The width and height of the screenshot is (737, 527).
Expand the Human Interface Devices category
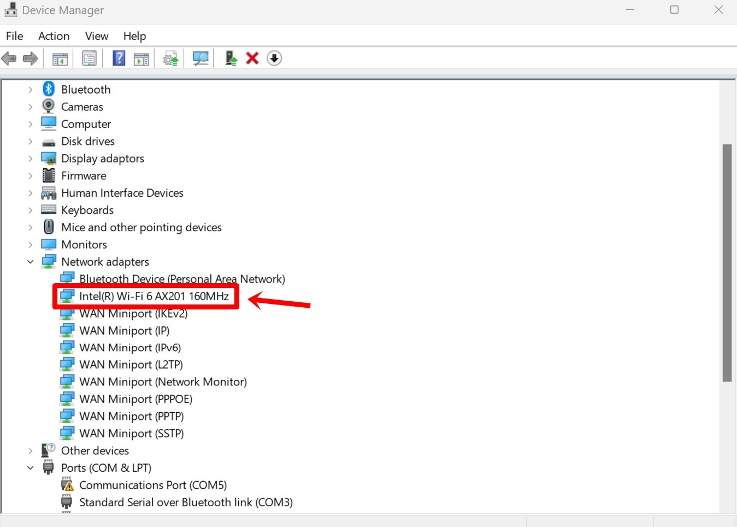[31, 193]
